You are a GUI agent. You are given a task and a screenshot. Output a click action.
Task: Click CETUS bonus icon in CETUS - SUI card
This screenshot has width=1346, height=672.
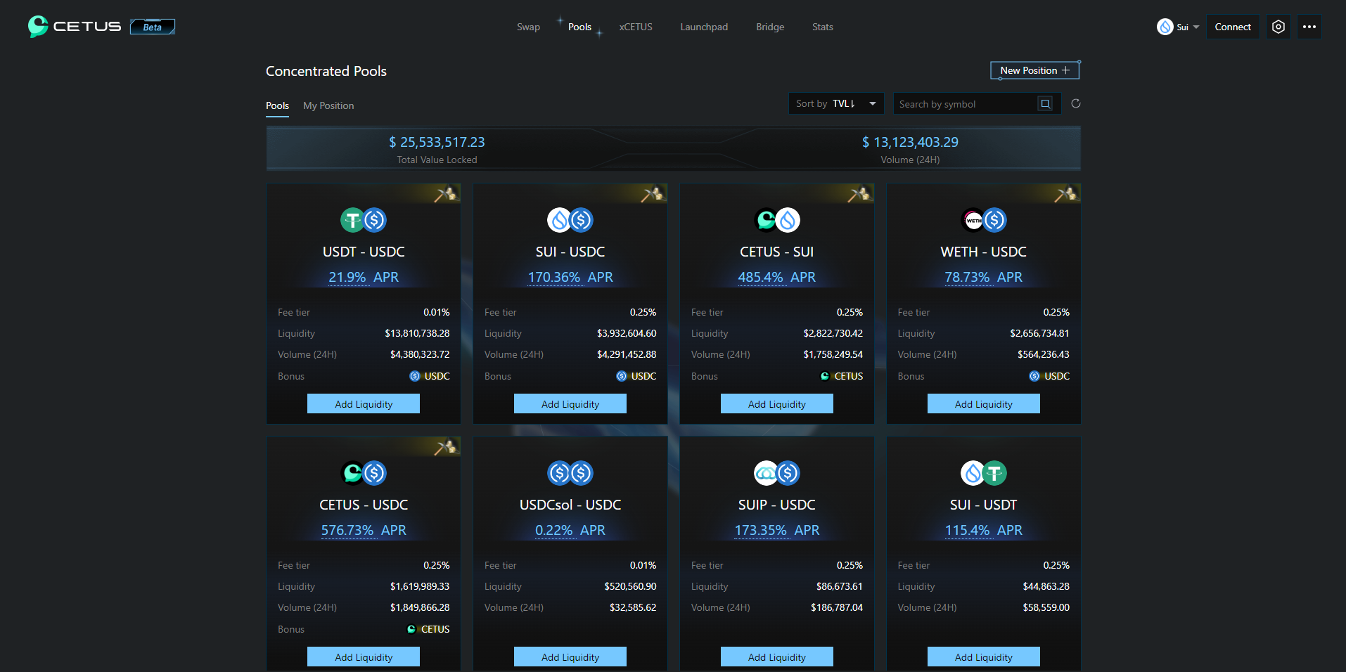825,376
